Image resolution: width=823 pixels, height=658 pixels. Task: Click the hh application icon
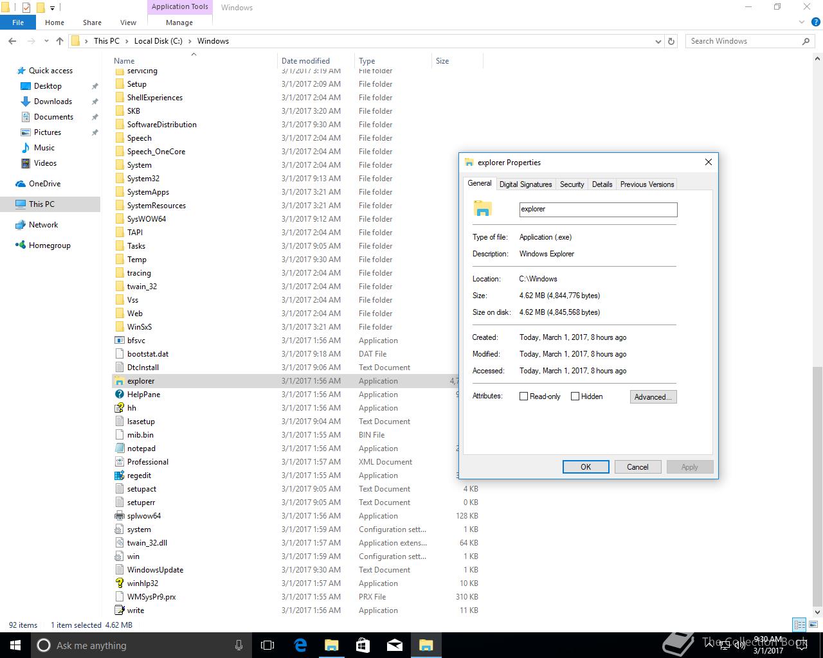click(120, 408)
